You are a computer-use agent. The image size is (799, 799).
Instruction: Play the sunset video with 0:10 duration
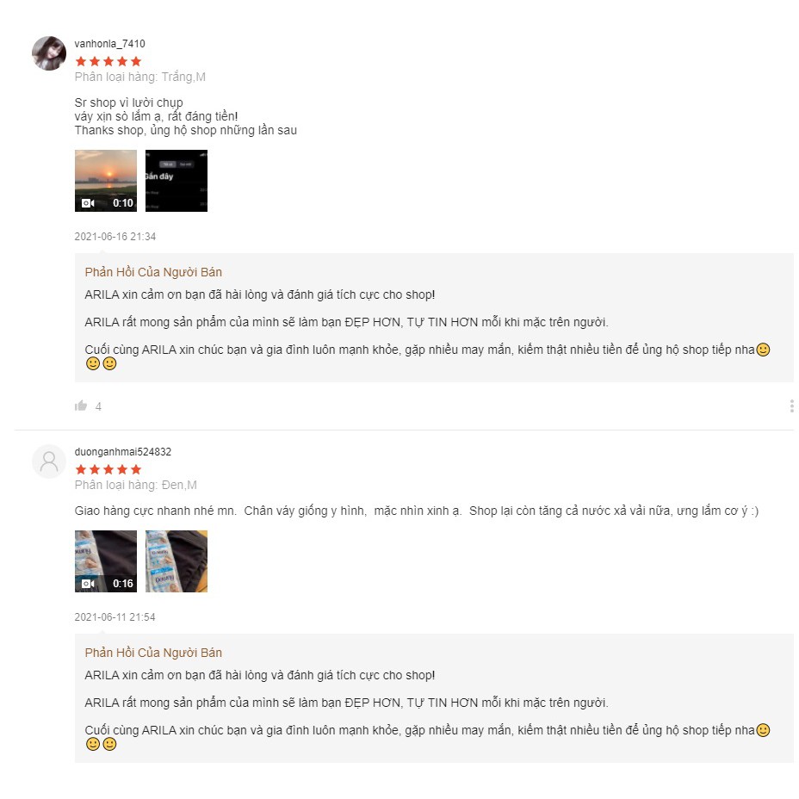click(x=106, y=181)
